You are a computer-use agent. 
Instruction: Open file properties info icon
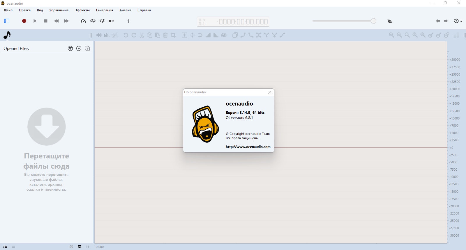click(128, 21)
